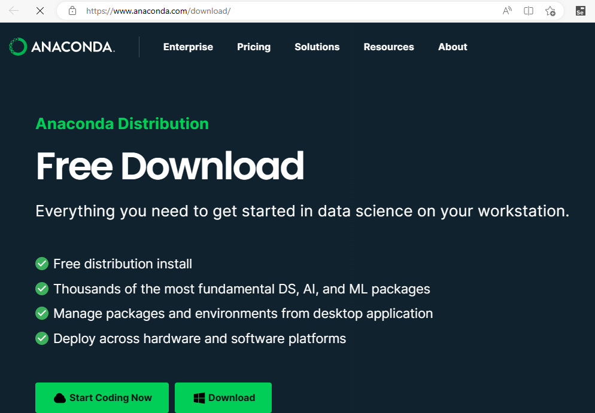View site information via the lock icon
The width and height of the screenshot is (595, 413).
tap(72, 11)
